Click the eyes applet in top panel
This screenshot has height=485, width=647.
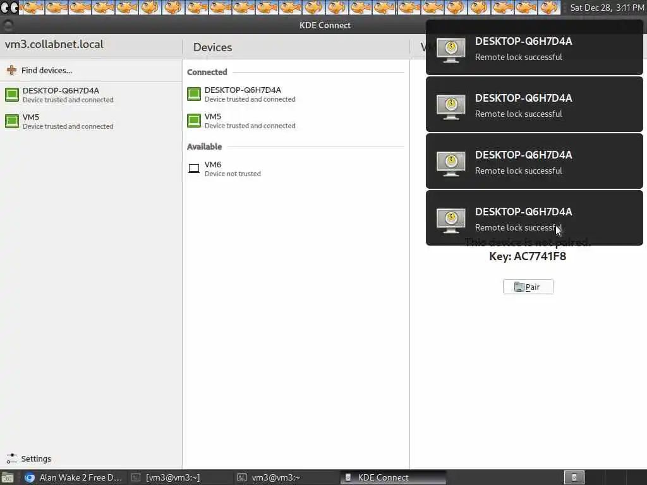pos(9,7)
